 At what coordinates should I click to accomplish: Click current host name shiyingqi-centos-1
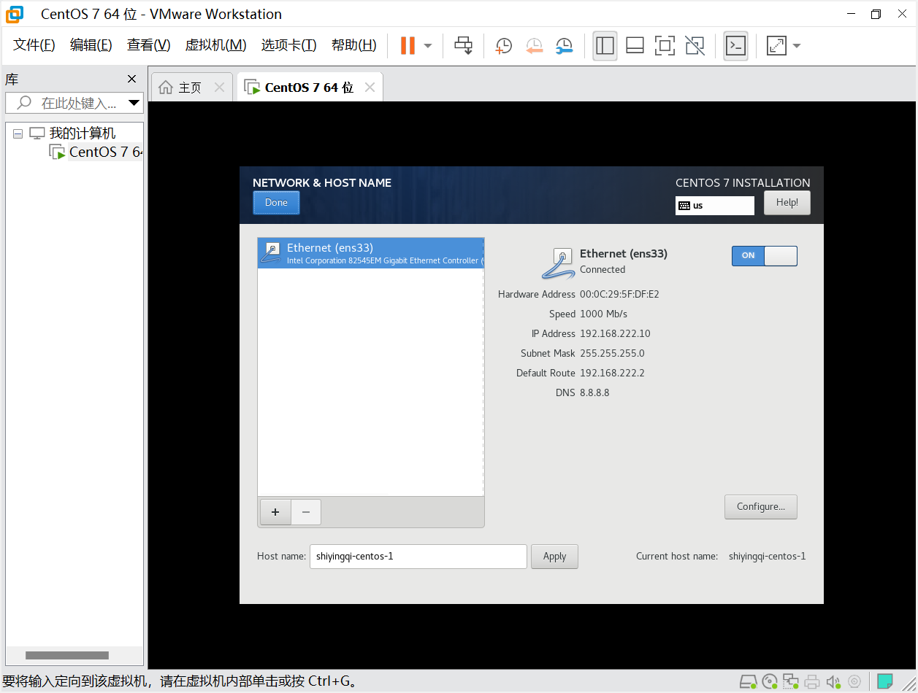tap(767, 556)
